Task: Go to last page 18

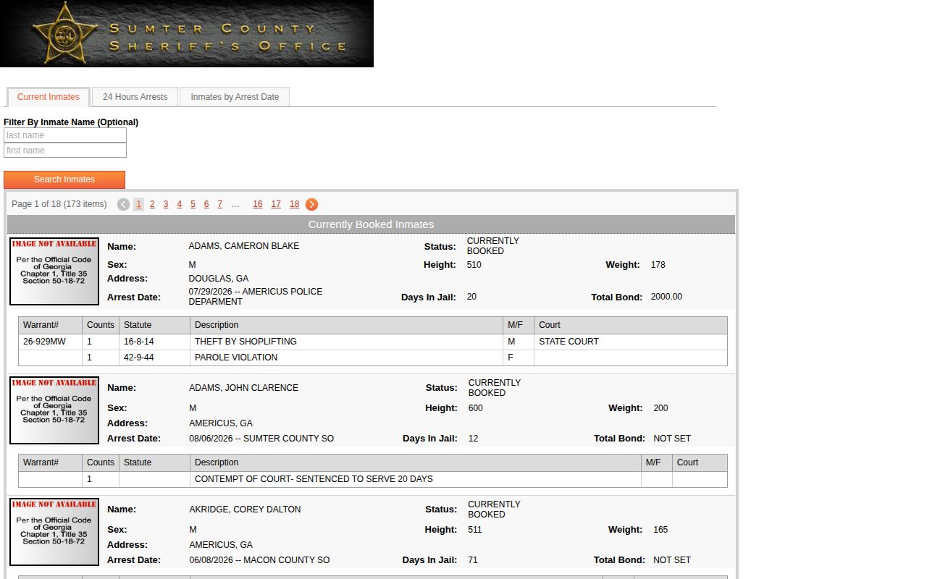Action: [x=295, y=204]
